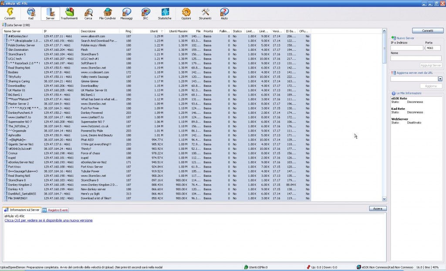Select the Polski Donkey Server row

[x=157, y=45]
